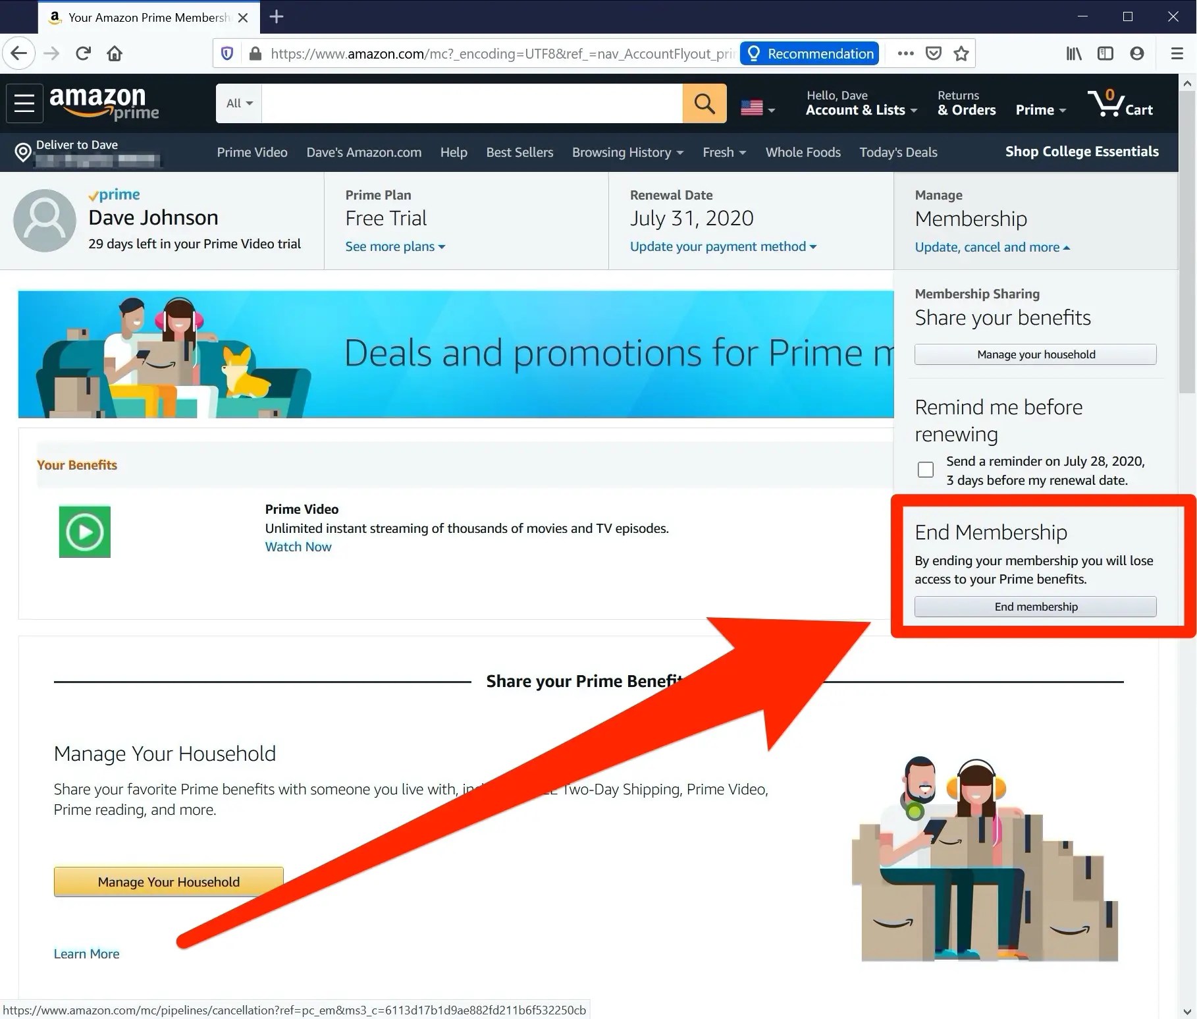Screen dimensions: 1197x1019
Task: Click the Dave Johnson profile avatar
Action: click(x=45, y=221)
